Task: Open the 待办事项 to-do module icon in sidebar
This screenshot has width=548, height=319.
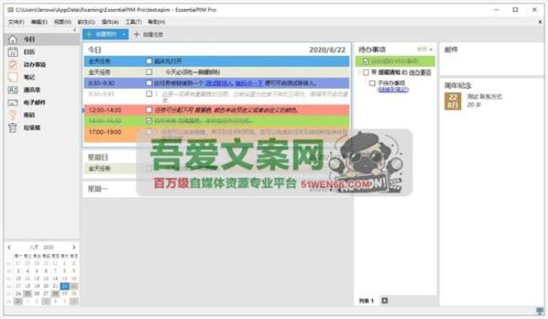Action: click(13, 64)
